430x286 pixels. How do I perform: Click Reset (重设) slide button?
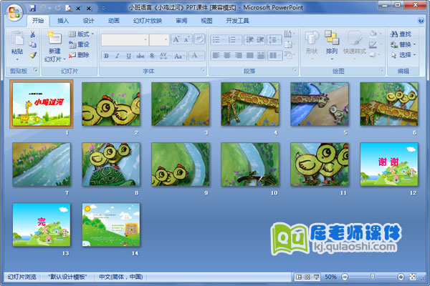coord(79,44)
